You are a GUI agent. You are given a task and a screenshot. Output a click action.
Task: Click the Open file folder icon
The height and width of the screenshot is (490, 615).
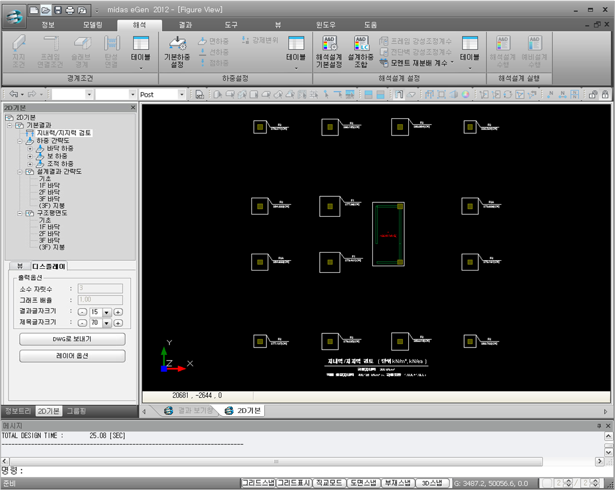(x=46, y=10)
